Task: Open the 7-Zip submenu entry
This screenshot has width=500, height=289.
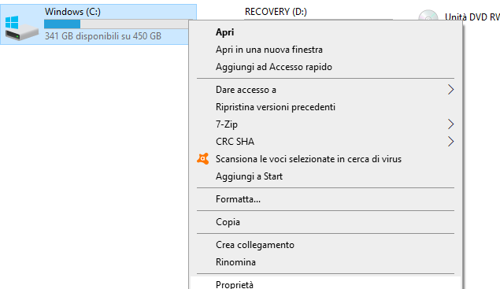Action: coord(325,124)
